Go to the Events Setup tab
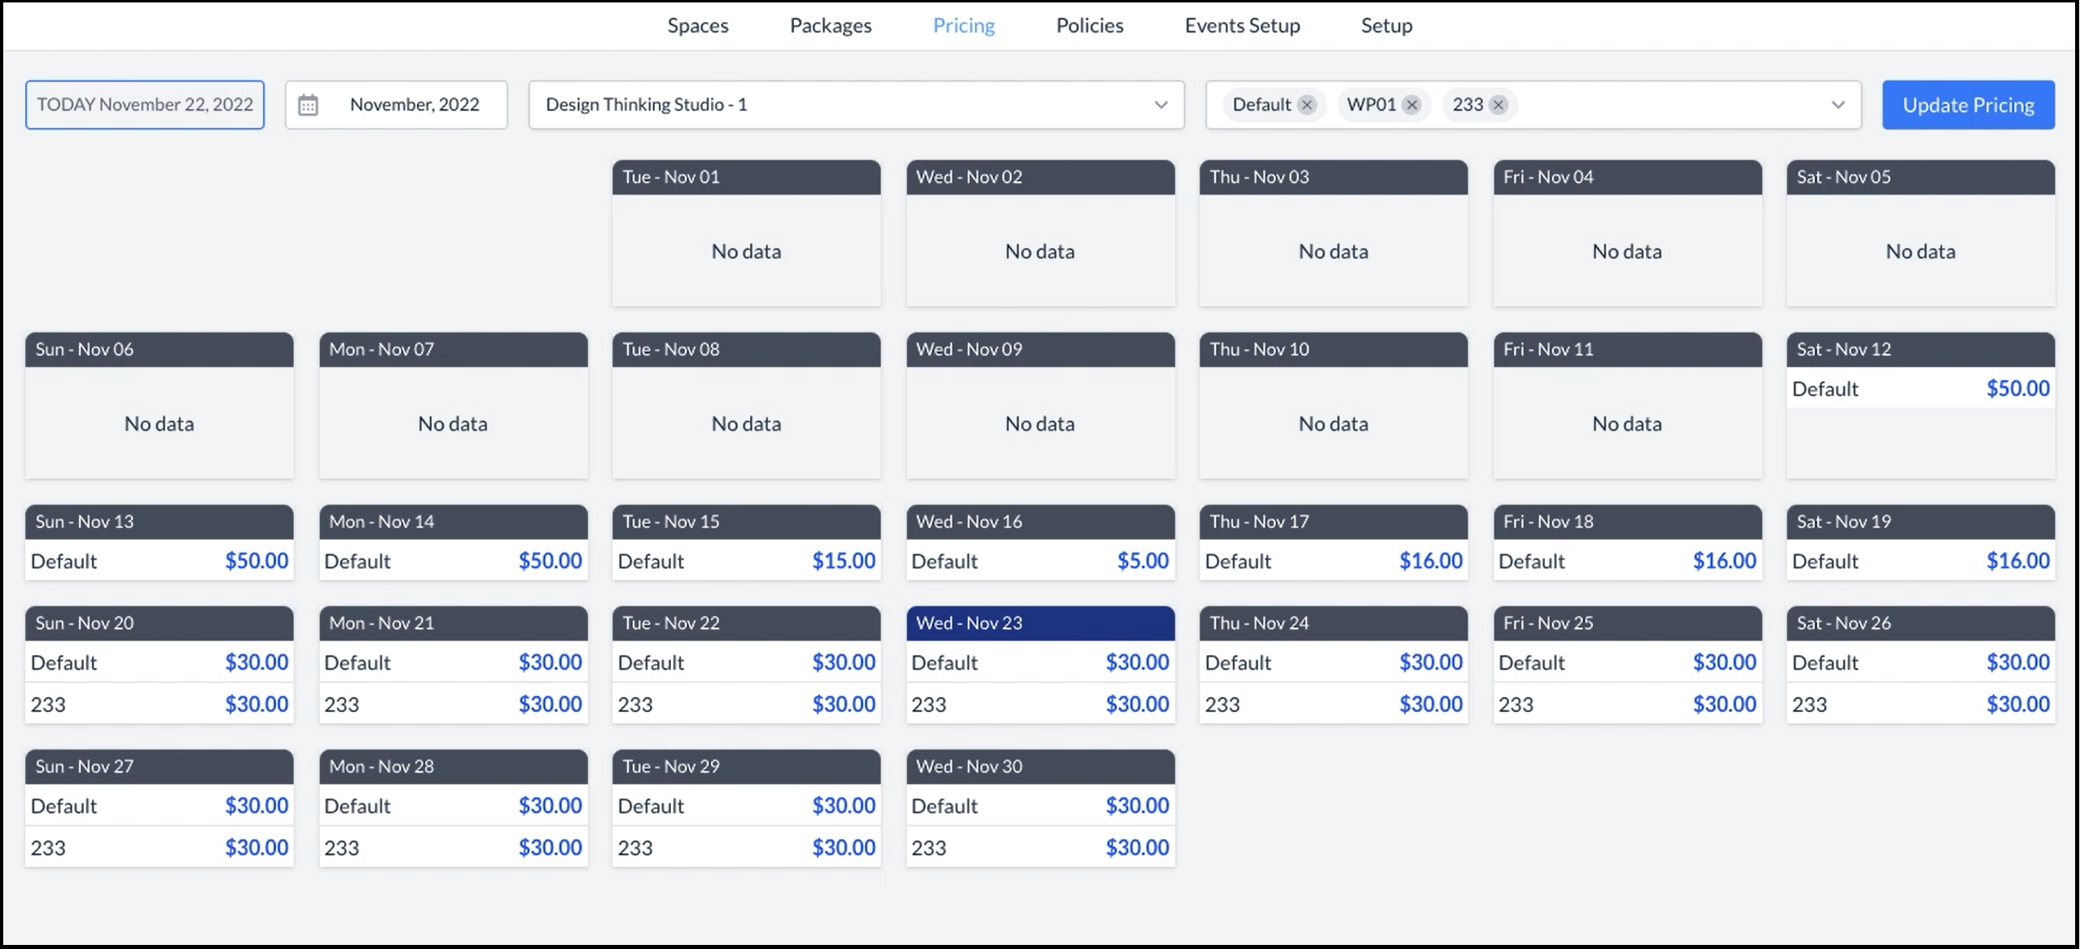This screenshot has height=949, width=2080. click(x=1242, y=25)
